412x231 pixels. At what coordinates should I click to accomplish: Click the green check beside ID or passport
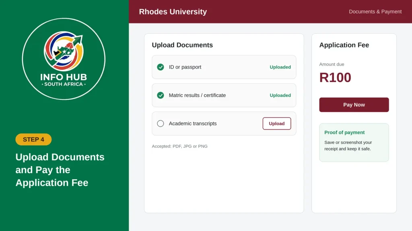160,67
